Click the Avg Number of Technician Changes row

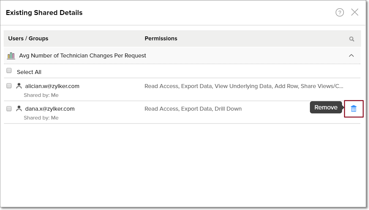pos(82,56)
